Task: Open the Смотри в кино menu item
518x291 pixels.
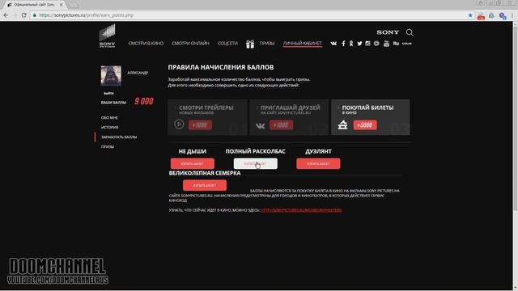Action: pos(146,43)
